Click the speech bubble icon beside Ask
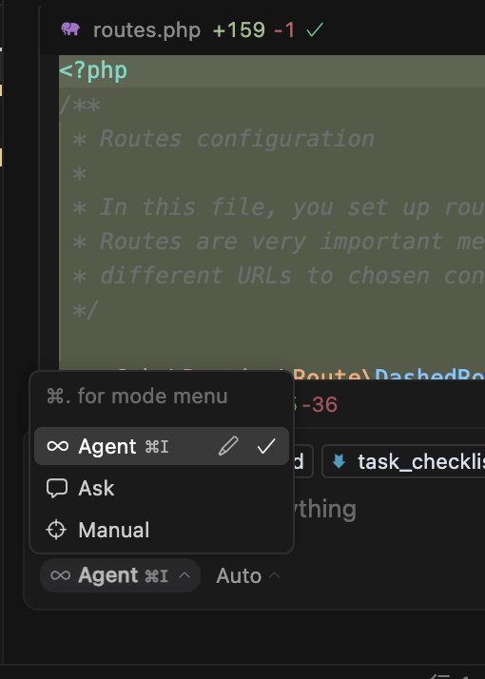This screenshot has width=485, height=679. (57, 489)
